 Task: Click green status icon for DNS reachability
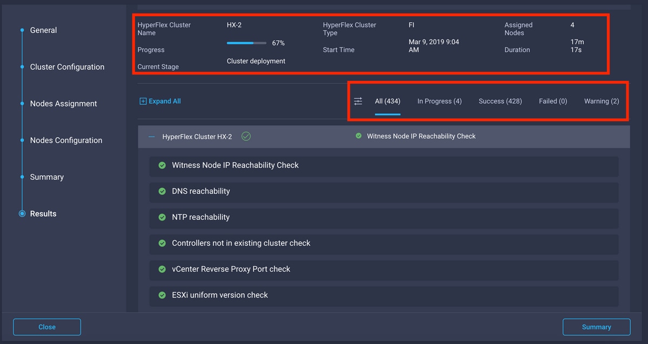pos(162,191)
